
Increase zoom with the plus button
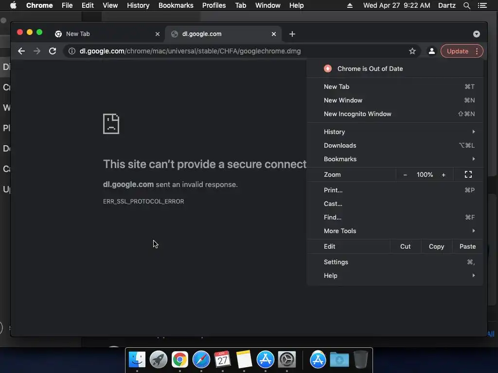pos(444,175)
